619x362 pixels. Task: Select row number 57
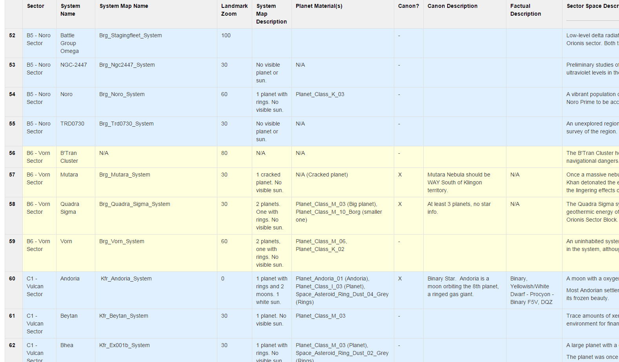[14, 182]
